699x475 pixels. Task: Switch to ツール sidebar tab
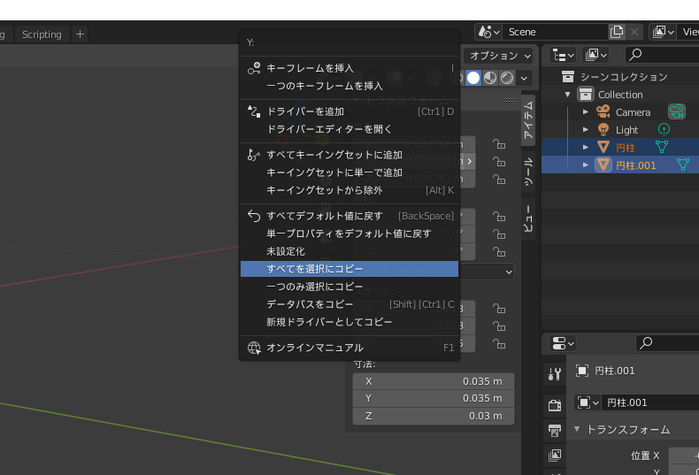(528, 171)
